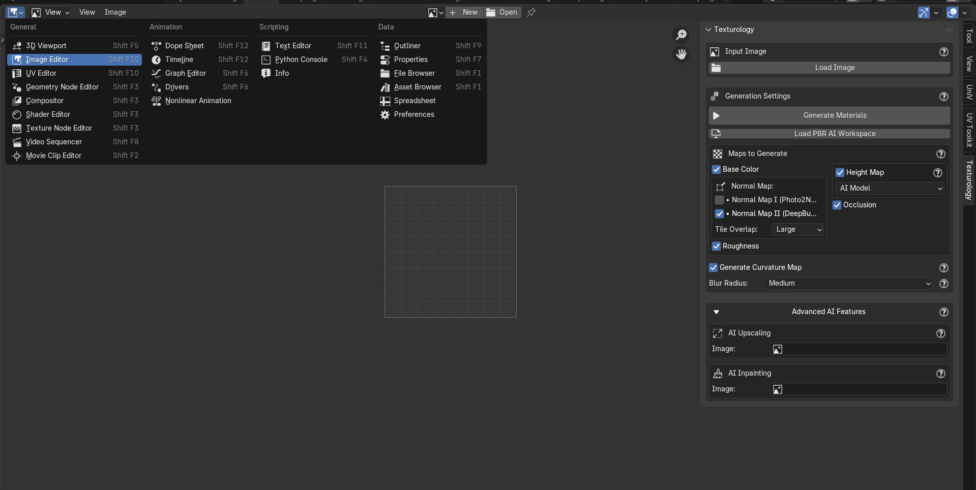Open the View mode dropdown in header
976x490 pixels.
[x=50, y=12]
